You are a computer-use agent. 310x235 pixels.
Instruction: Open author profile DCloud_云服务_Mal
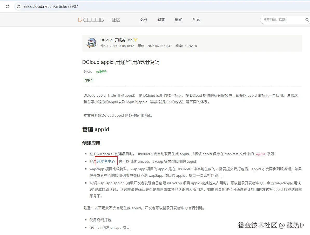coord(117,40)
